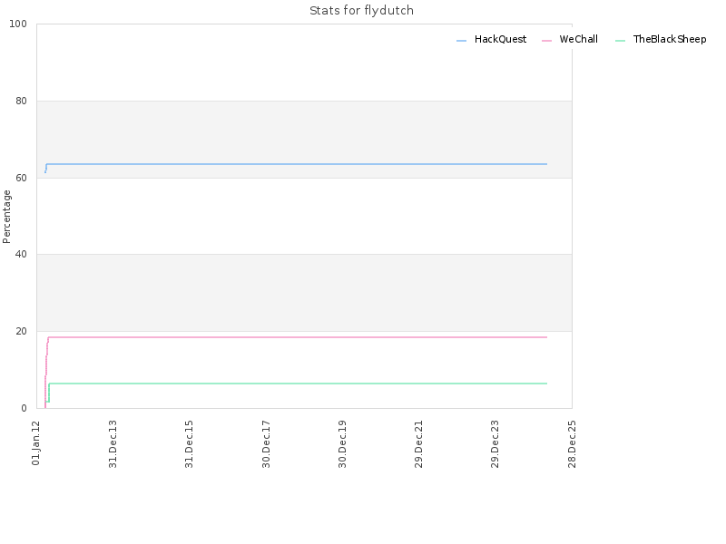Click the chart title Stats for flydutch

pos(361,11)
